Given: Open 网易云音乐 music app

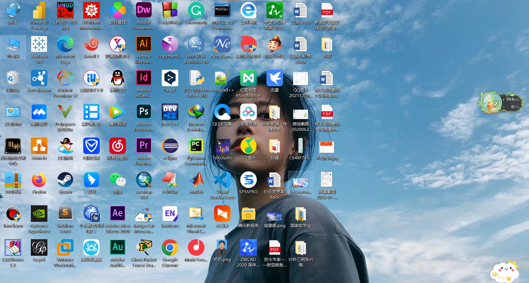Looking at the screenshot, I should [117, 146].
